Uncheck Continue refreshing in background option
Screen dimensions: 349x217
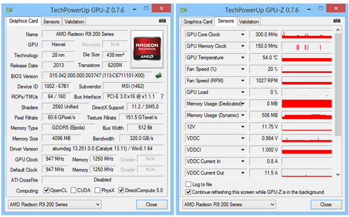coord(188,192)
